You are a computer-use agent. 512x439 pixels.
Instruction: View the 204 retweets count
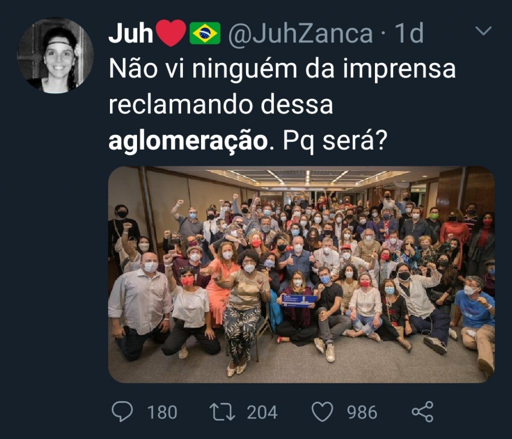point(262,412)
